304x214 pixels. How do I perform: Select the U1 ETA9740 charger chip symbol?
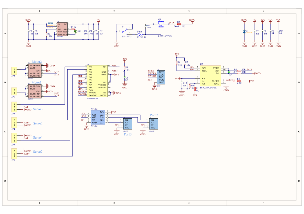click(x=62, y=29)
